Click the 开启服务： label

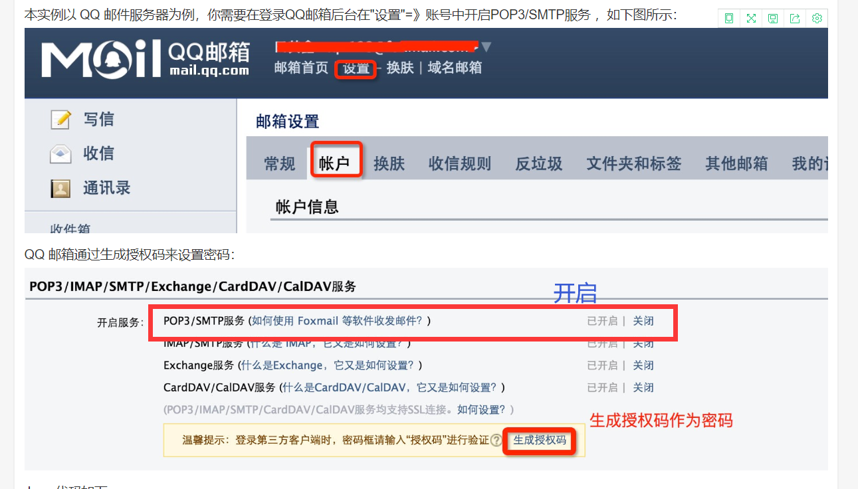point(120,323)
